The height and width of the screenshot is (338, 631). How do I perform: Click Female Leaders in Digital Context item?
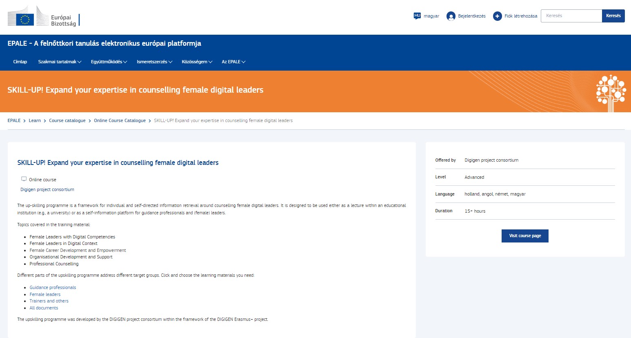63,243
